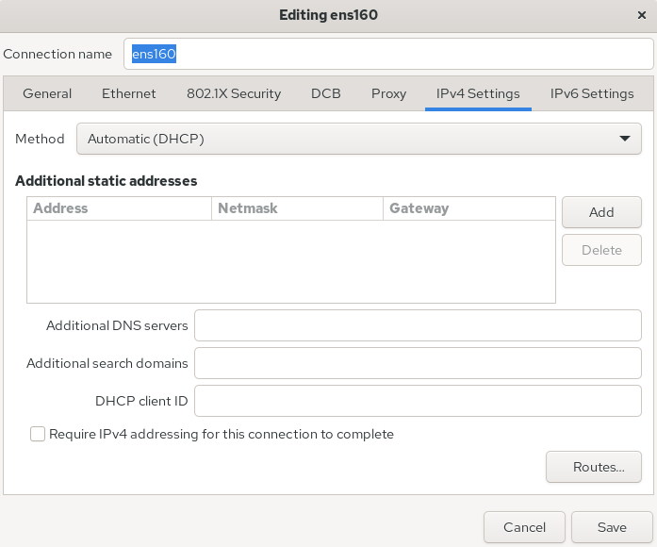Open the Routes… settings
Image resolution: width=657 pixels, height=547 pixels.
point(593,467)
